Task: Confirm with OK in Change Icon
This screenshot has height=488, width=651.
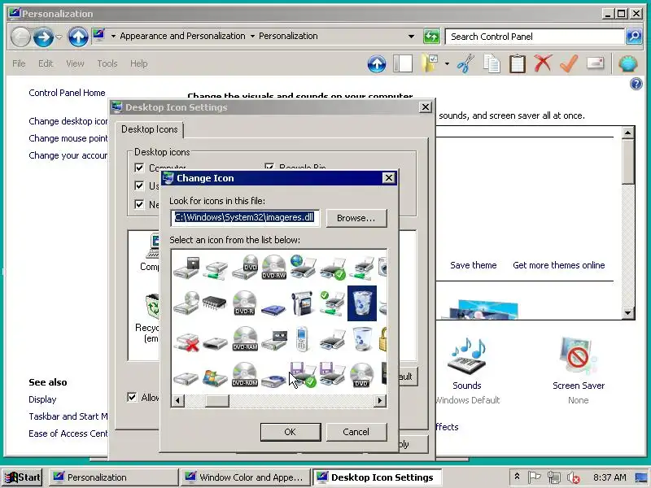Action: [291, 432]
